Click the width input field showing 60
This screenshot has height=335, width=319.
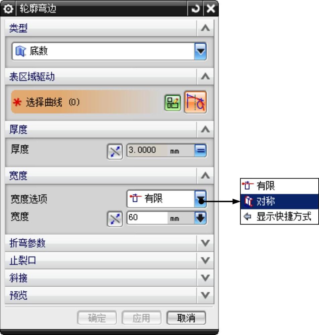(x=147, y=218)
